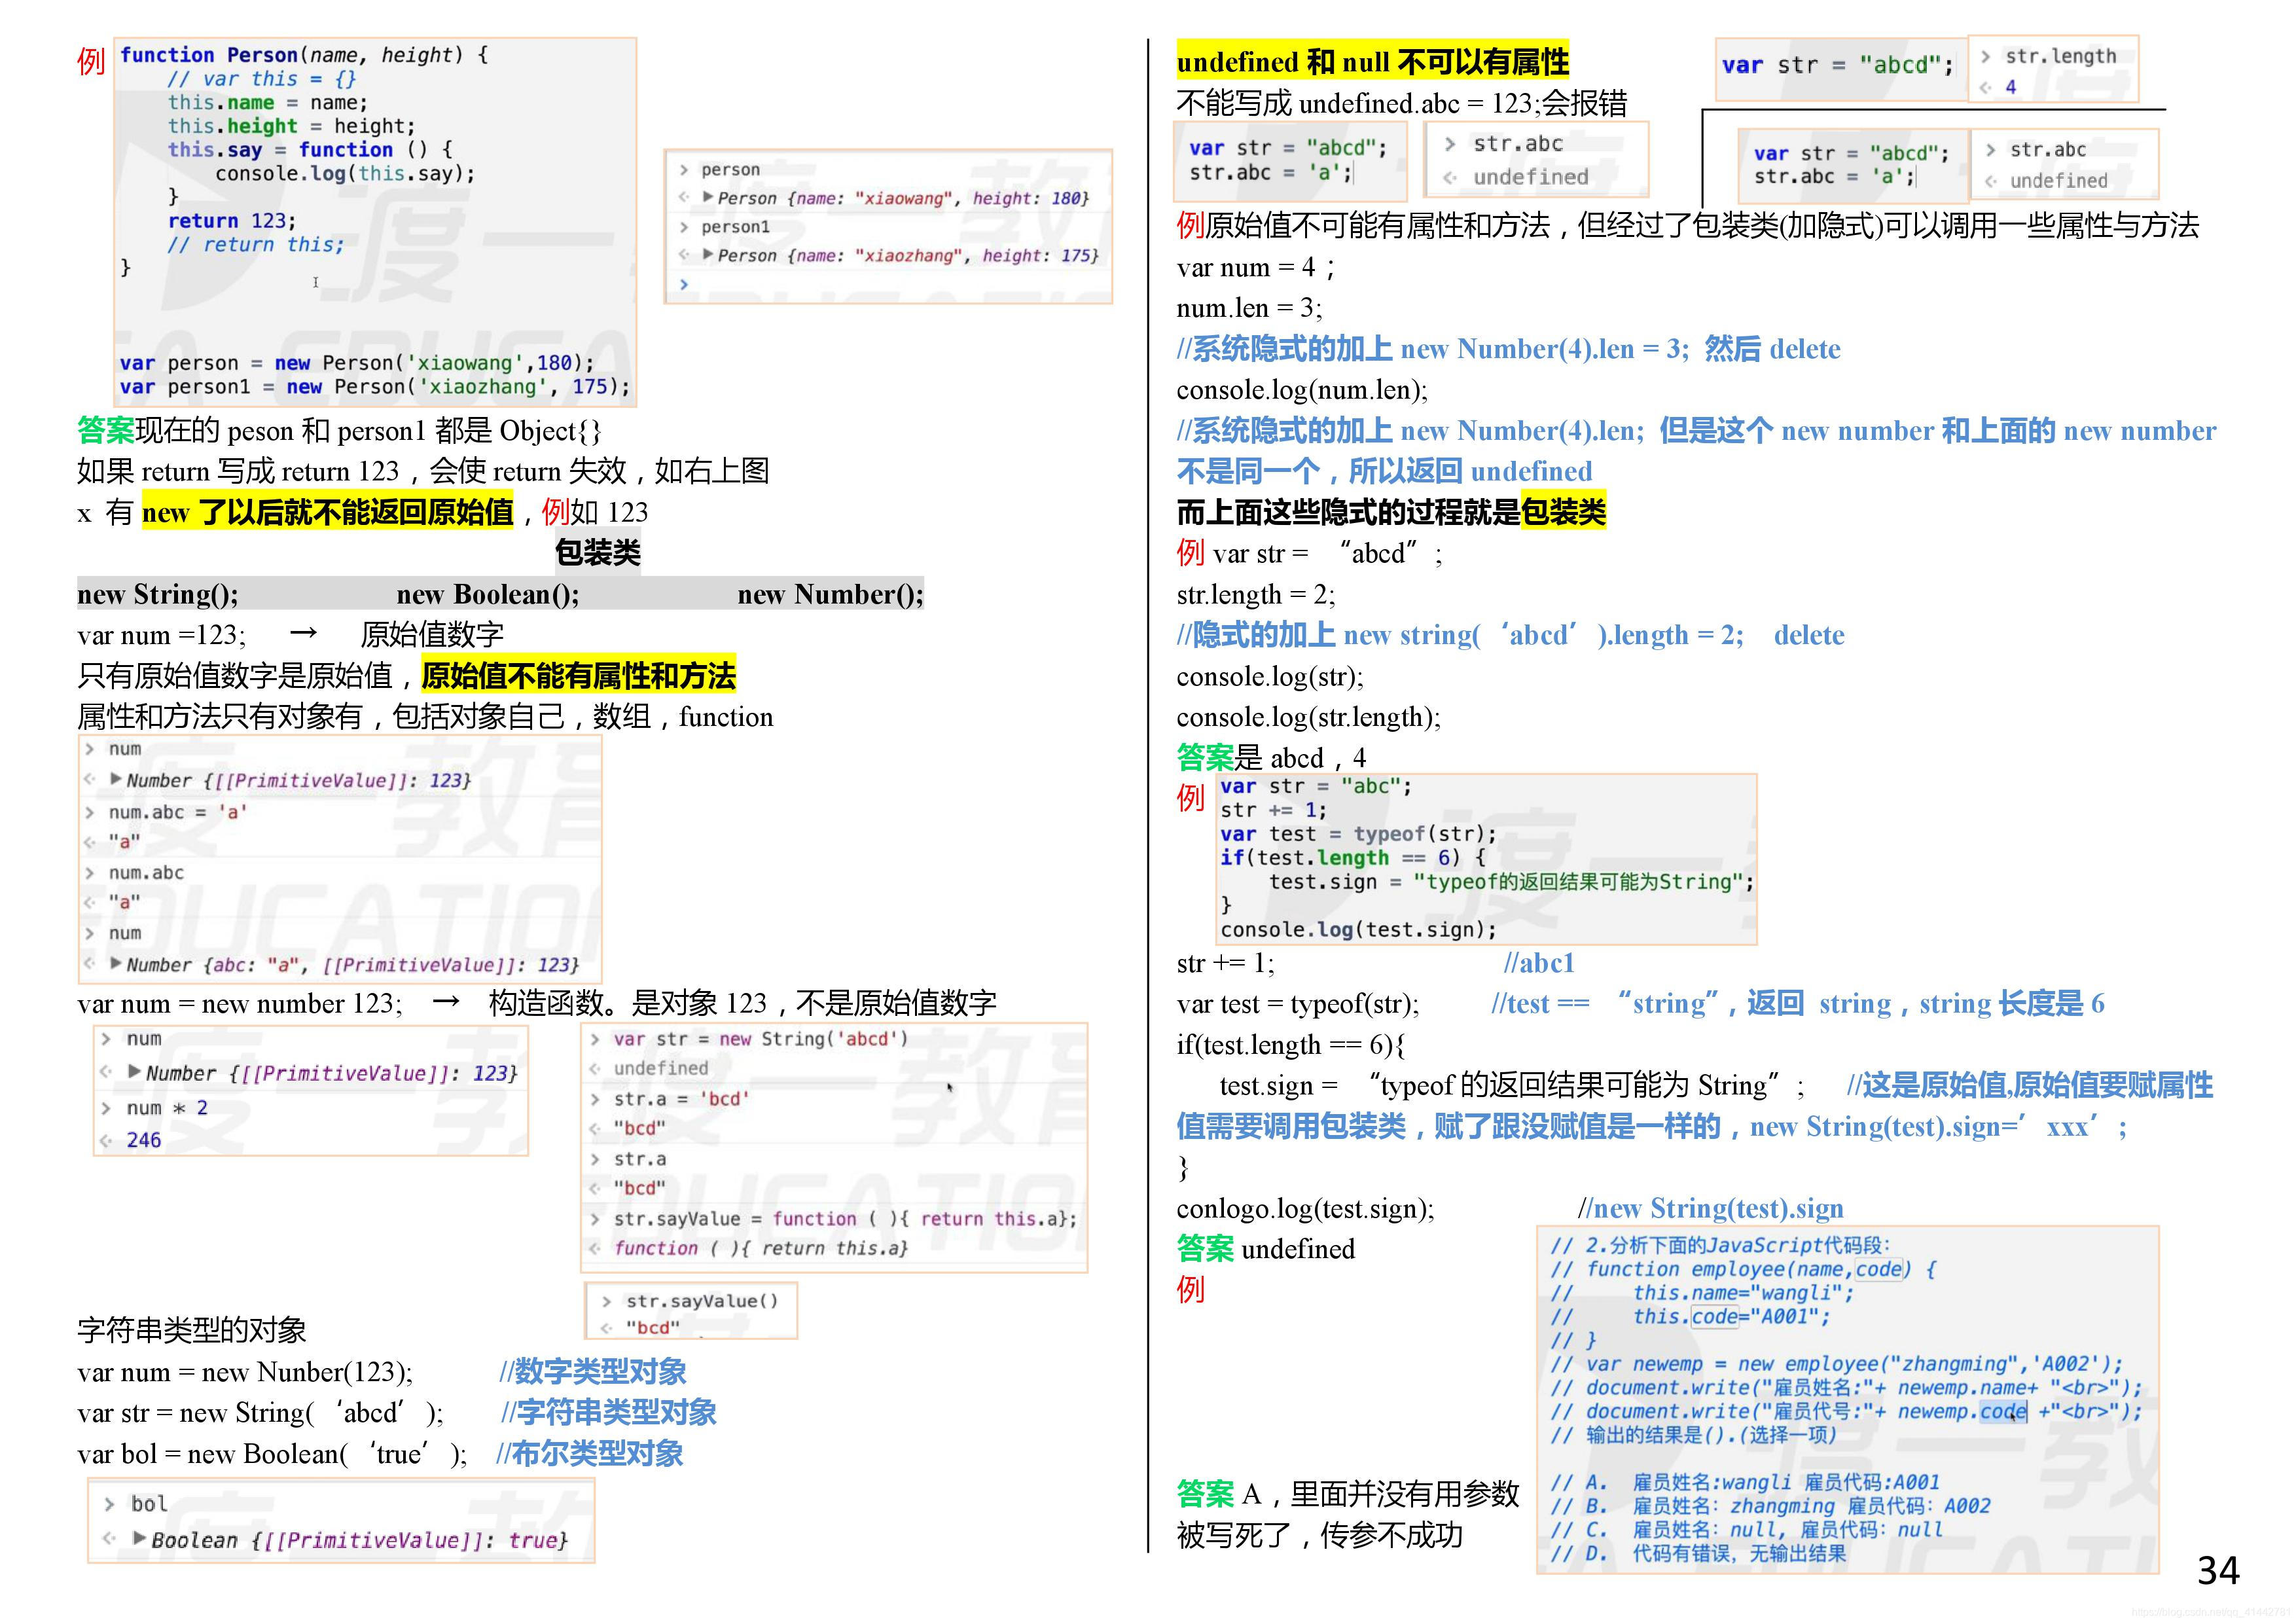Image resolution: width=2296 pixels, height=1624 pixels.
Task: Click the "str += 1;" line inside the code box
Action: pos(1273,810)
